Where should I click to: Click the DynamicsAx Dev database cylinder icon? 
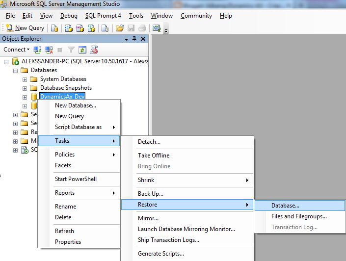[x=34, y=97]
